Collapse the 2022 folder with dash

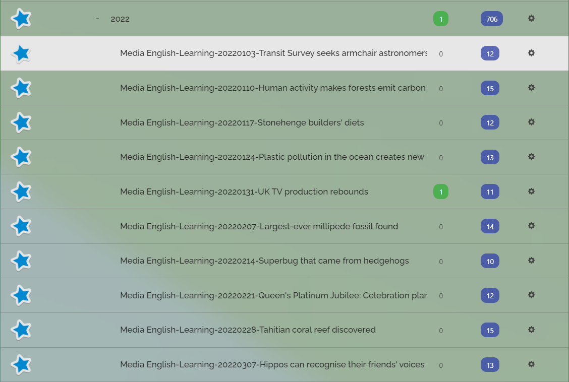(x=97, y=19)
